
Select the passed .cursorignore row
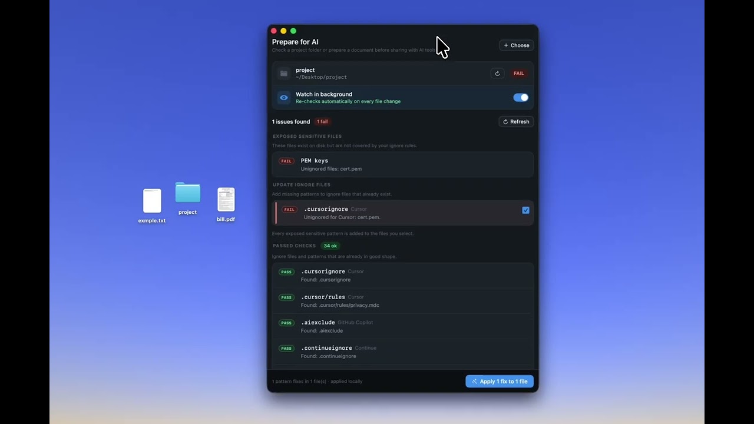point(403,276)
